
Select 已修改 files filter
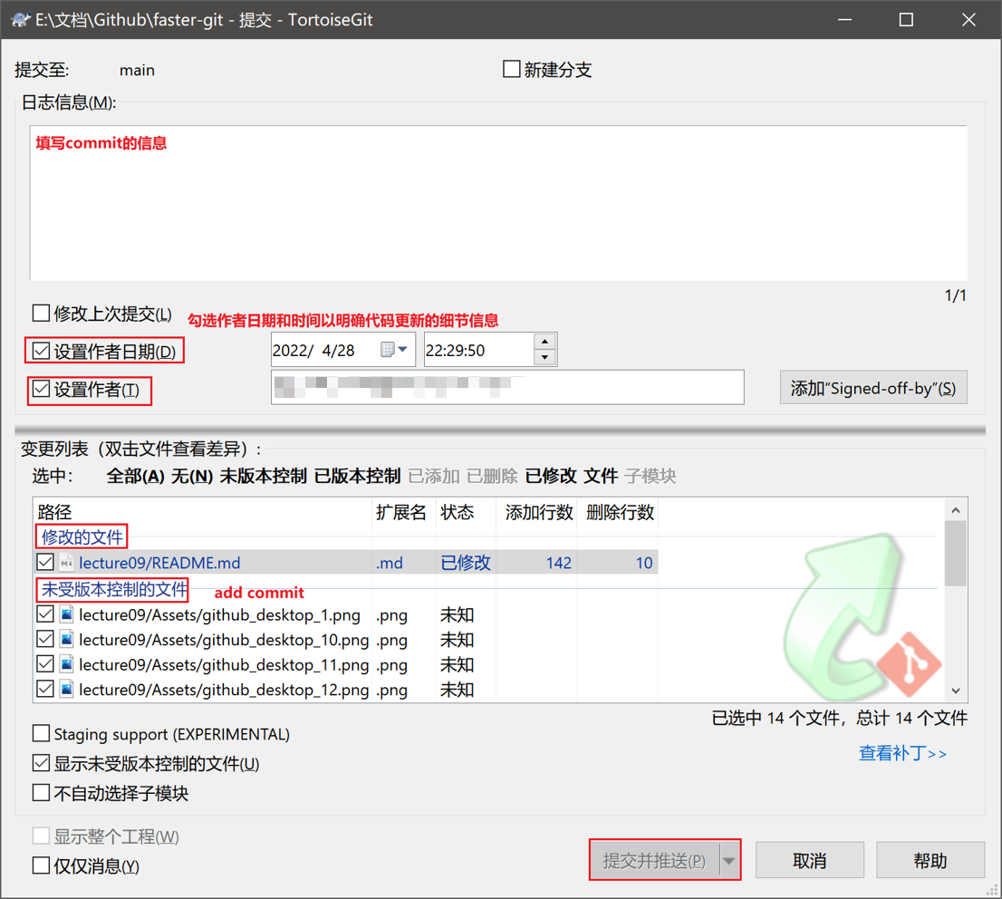550,476
